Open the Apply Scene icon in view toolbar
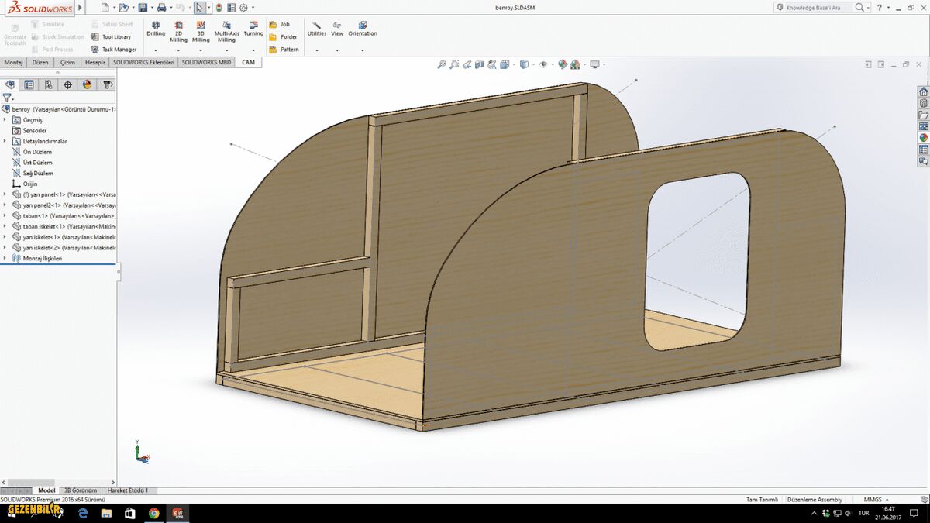The image size is (930, 523). coord(576,64)
